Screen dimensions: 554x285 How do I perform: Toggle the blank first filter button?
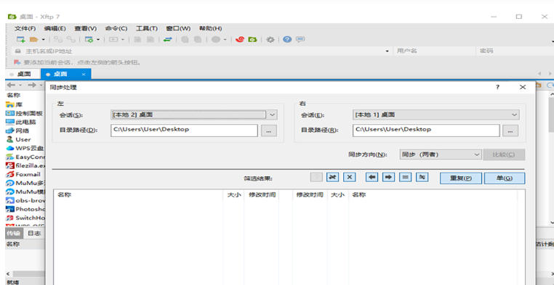(x=316, y=177)
